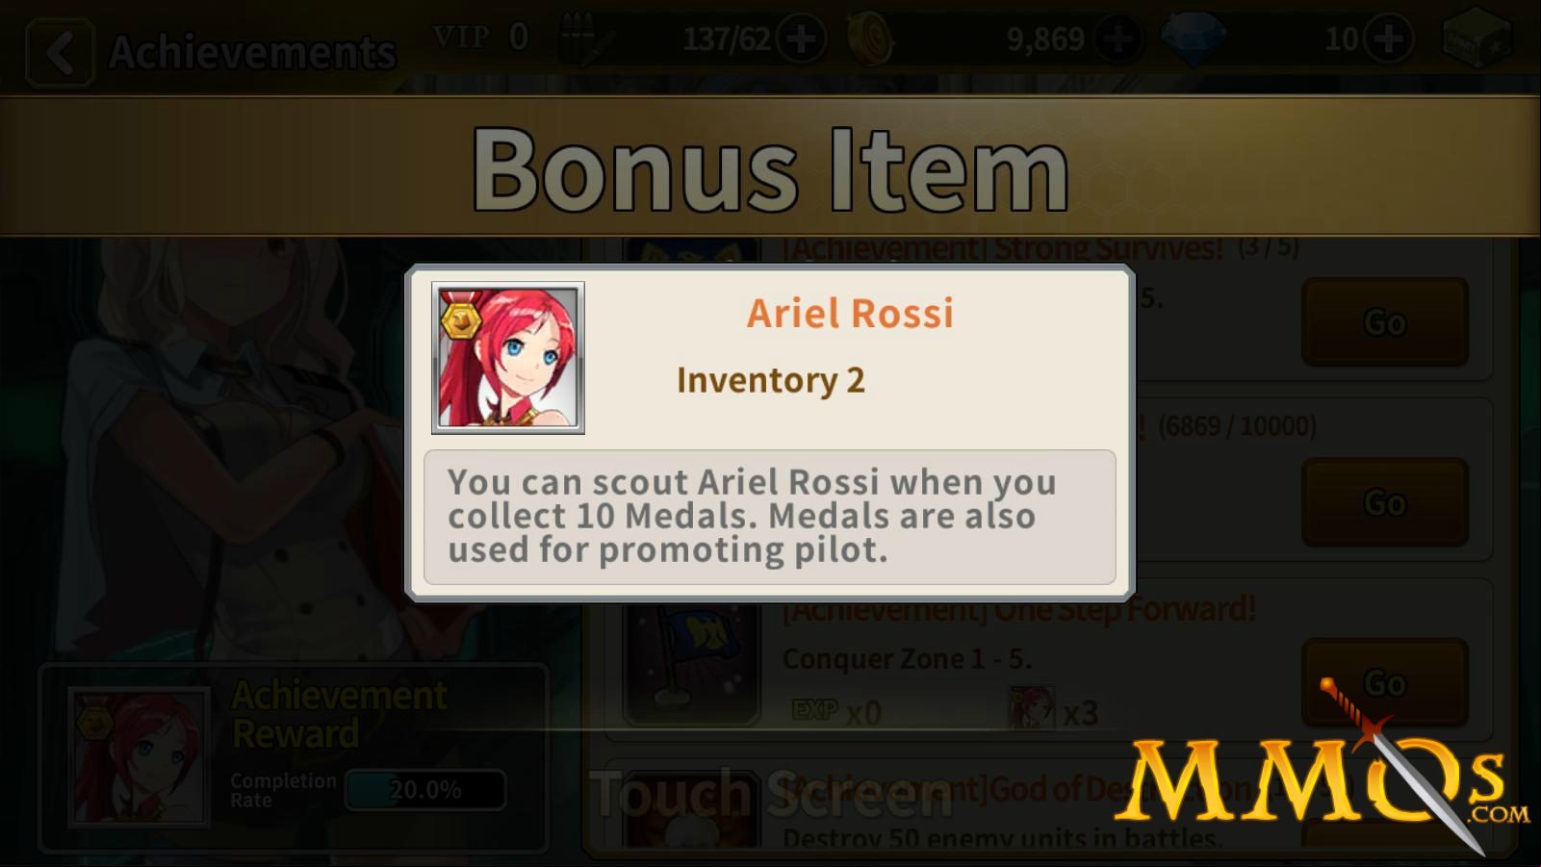Tap the Achievement Reward Ariel portrait
This screenshot has height=867, width=1541.
[x=139, y=756]
